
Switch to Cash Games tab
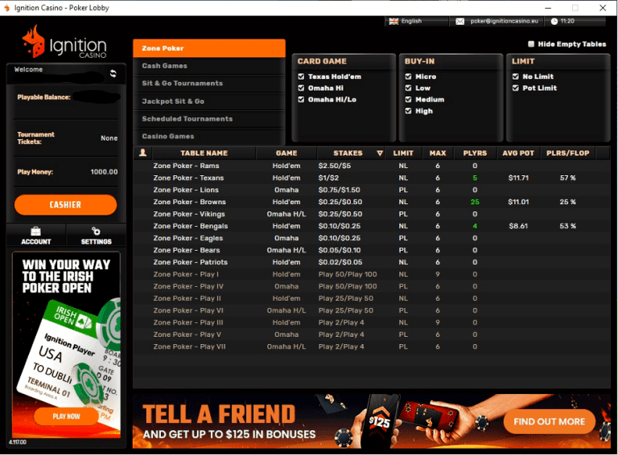(209, 66)
